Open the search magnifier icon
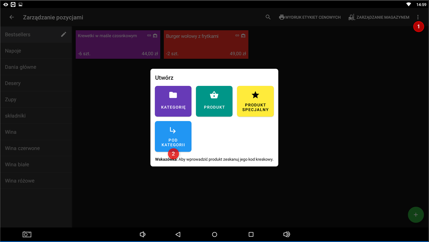The width and height of the screenshot is (429, 242). [268, 17]
